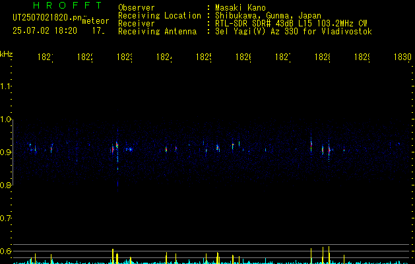Click the 0.8 frequency axis label
The height and width of the screenshot is (264, 415).
[5, 185]
